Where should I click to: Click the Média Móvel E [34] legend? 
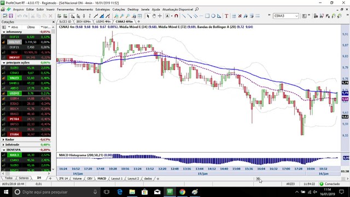pyautogui.click(x=138, y=27)
